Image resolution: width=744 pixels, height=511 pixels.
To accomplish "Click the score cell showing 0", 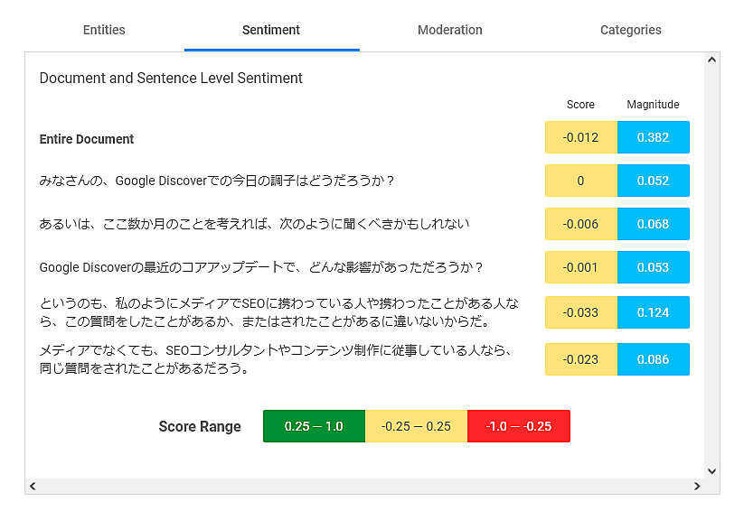I will (580, 181).
